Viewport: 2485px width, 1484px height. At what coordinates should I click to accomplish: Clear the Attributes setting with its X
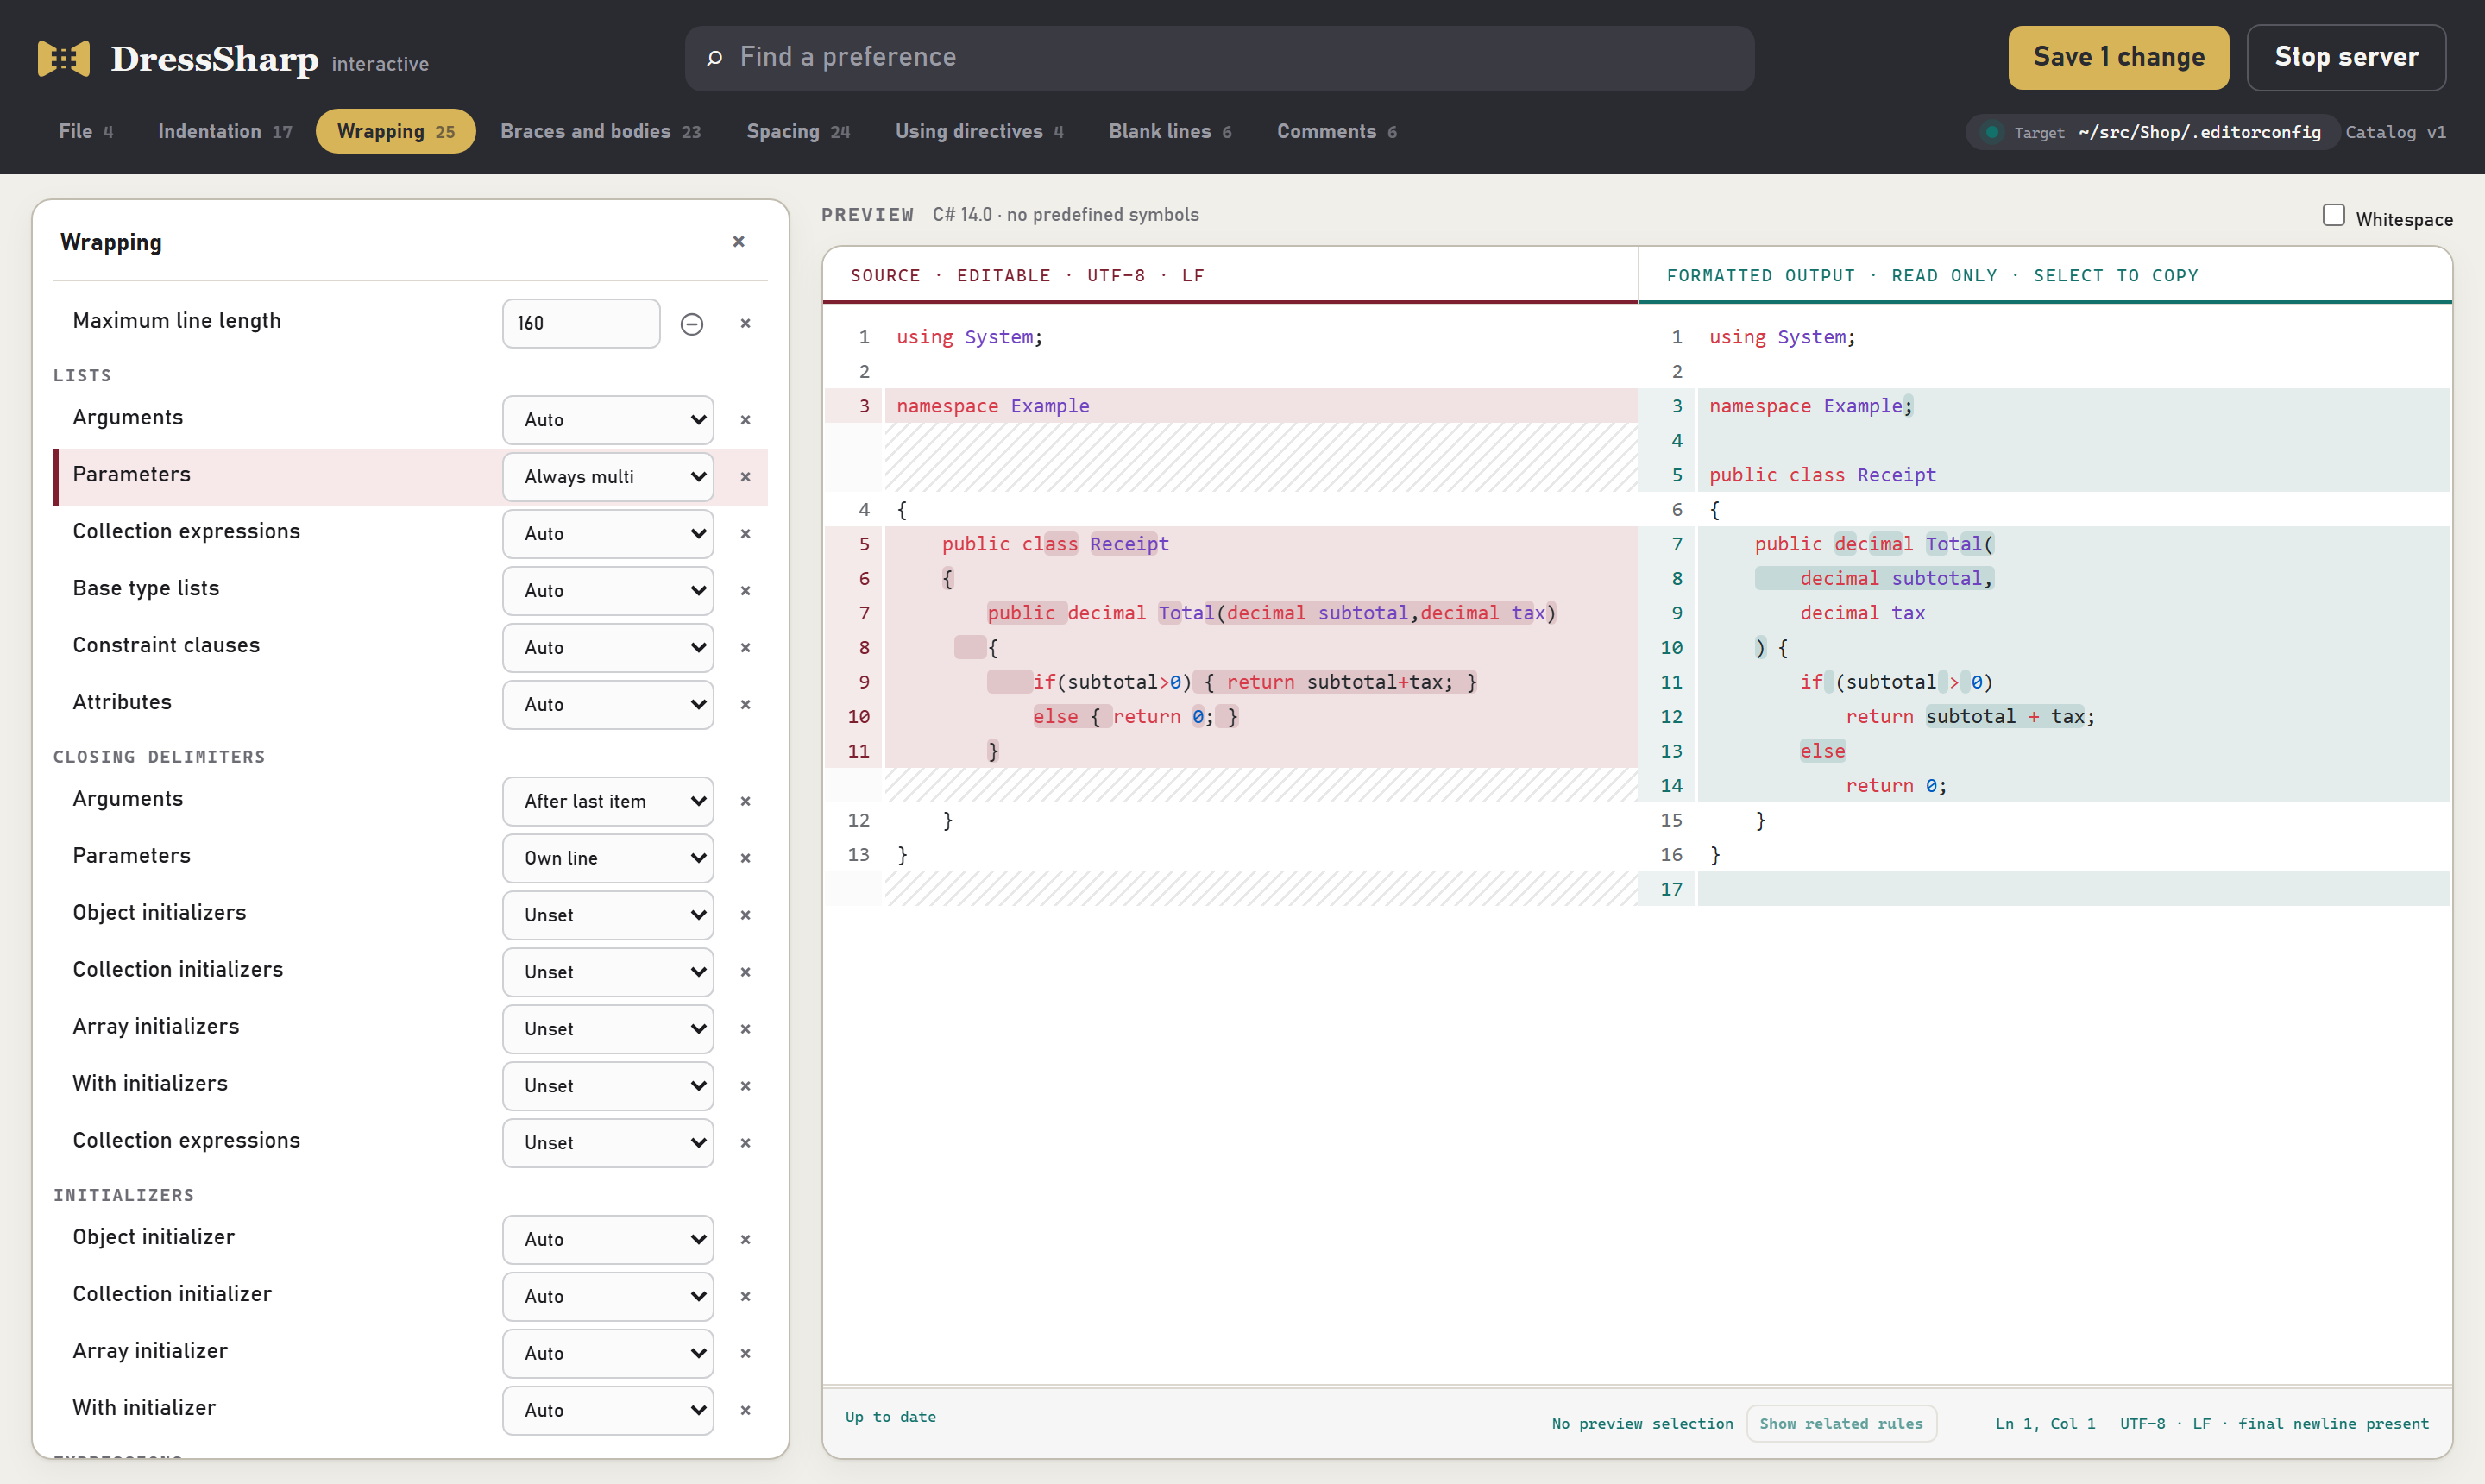pos(745,705)
